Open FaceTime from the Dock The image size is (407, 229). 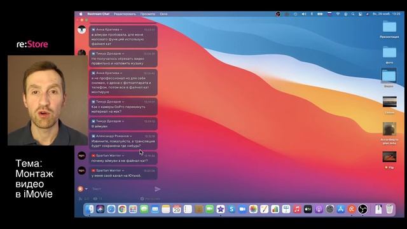pyautogui.click(x=209, y=209)
